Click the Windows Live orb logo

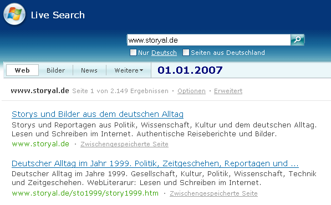point(14,14)
